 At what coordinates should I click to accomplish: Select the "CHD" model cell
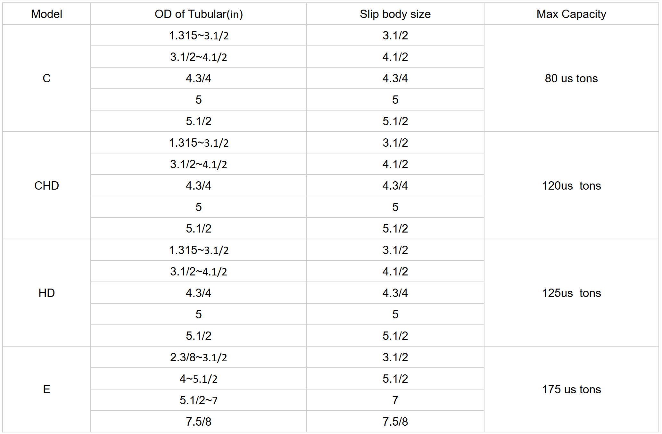coord(46,185)
